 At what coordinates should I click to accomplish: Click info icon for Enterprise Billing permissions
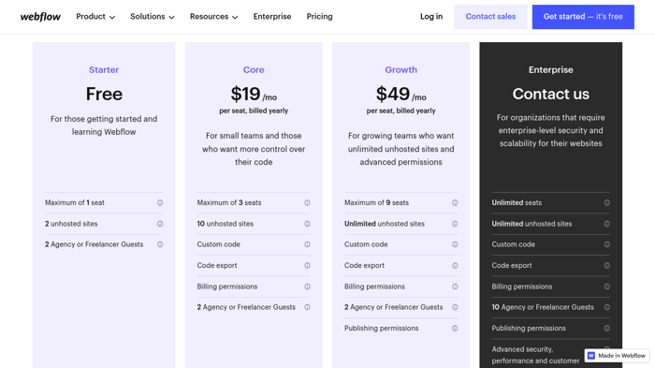point(607,287)
